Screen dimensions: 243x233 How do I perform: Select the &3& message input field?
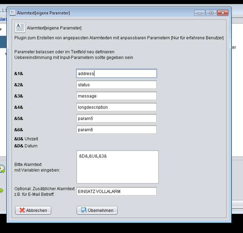(x=116, y=96)
